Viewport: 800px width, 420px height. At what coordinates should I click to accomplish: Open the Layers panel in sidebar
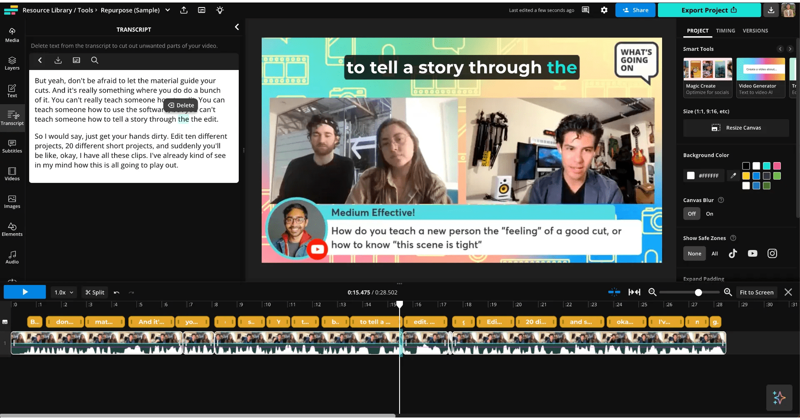point(12,63)
